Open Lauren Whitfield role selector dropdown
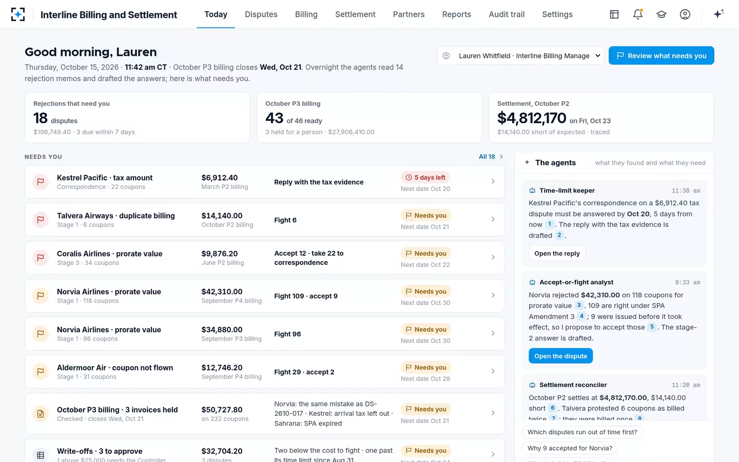The width and height of the screenshot is (739, 462). pos(521,55)
